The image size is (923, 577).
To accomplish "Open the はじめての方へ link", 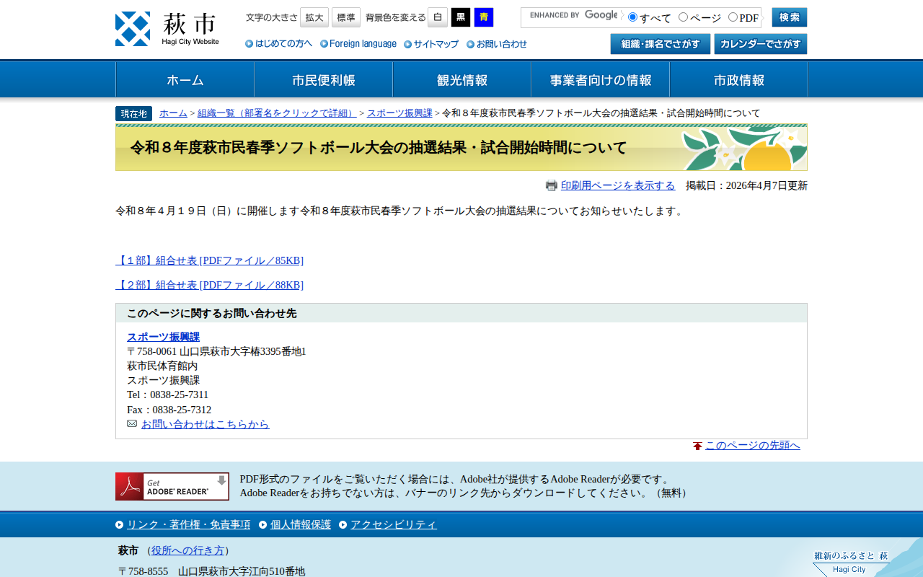I will click(x=279, y=44).
